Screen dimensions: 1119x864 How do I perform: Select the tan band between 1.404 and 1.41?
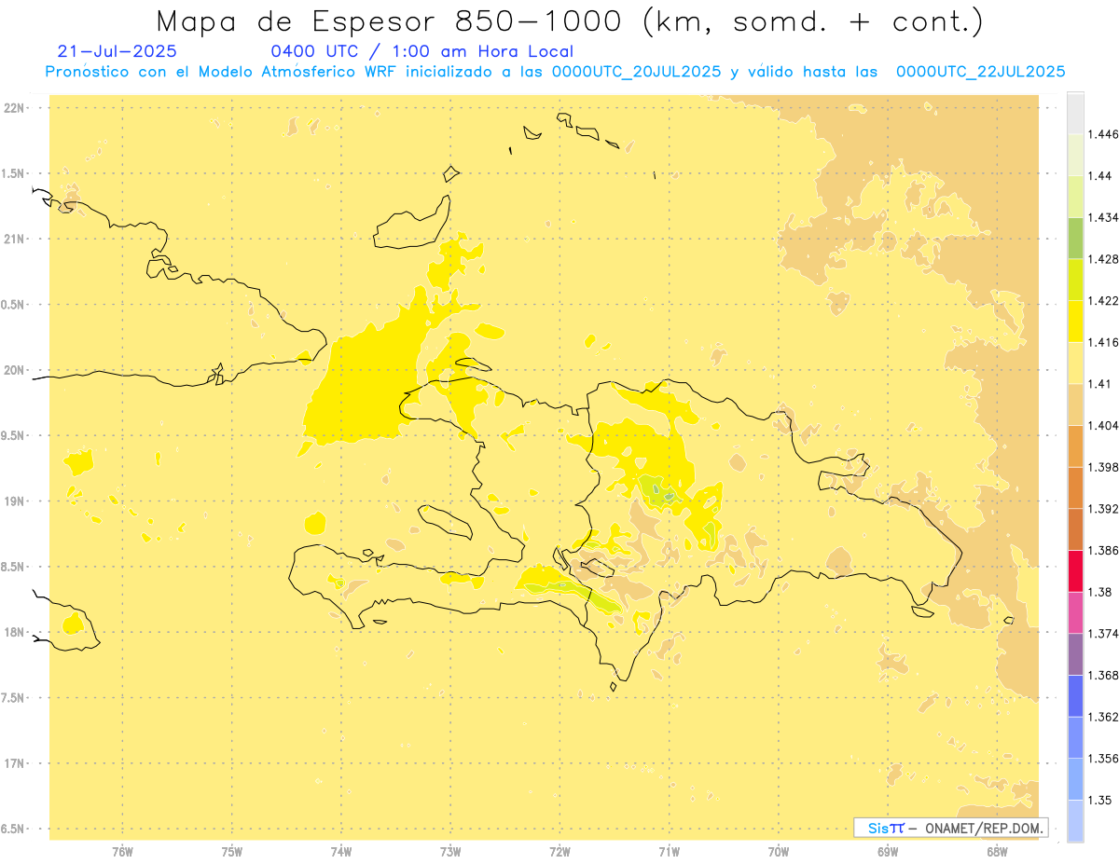1075,405
